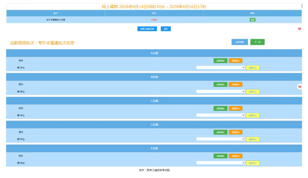Screen dimensions: 308x178
Task: Open the E志愿 first major dropdown
Action: pyautogui.click(x=220, y=163)
